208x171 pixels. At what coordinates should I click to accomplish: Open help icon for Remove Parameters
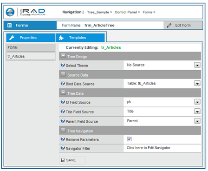63,139
